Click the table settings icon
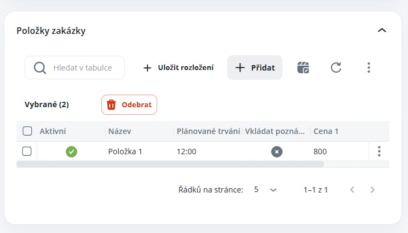This screenshot has height=233, width=408. (303, 68)
